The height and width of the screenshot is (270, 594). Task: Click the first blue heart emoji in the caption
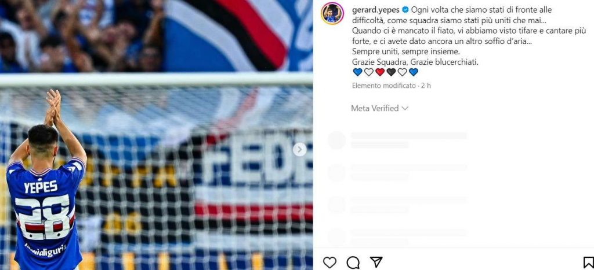tap(357, 72)
